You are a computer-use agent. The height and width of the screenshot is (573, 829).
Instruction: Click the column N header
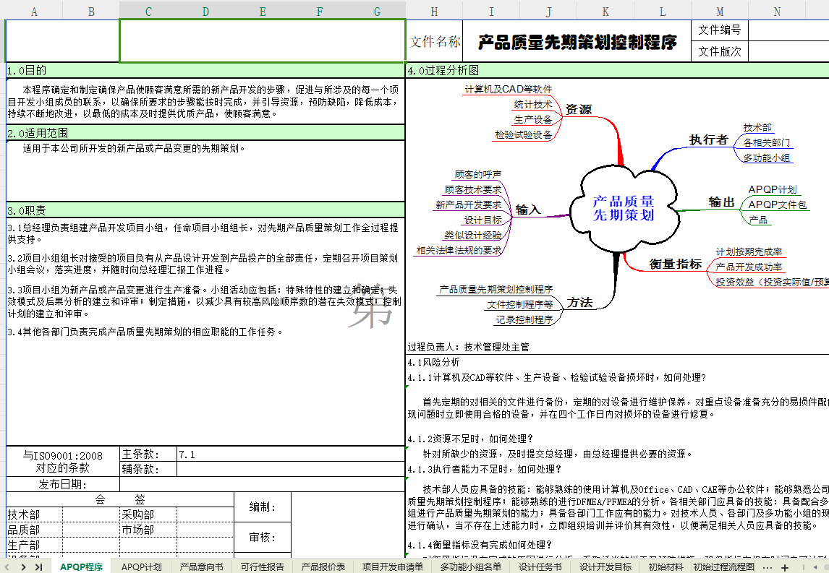point(777,11)
